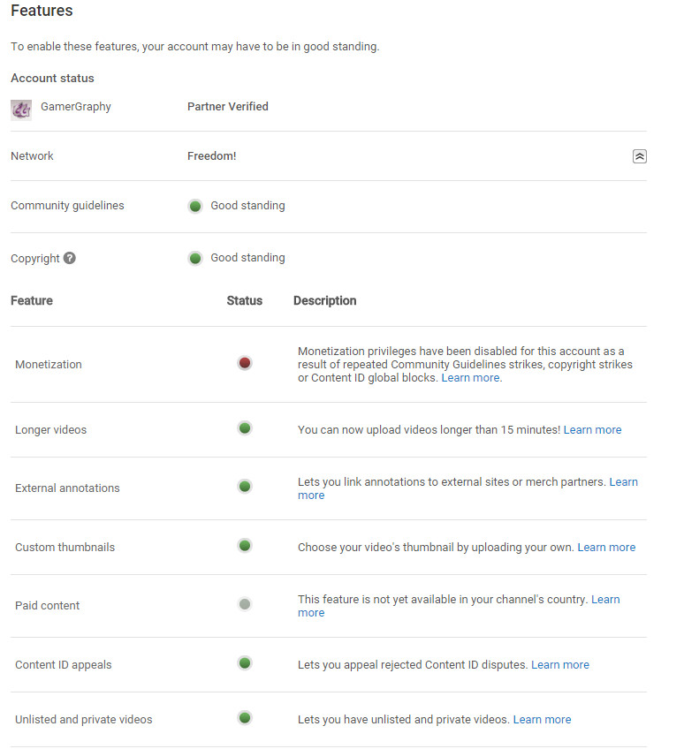Click the gray Paid content status dot
This screenshot has height=749, width=684.
[245, 604]
